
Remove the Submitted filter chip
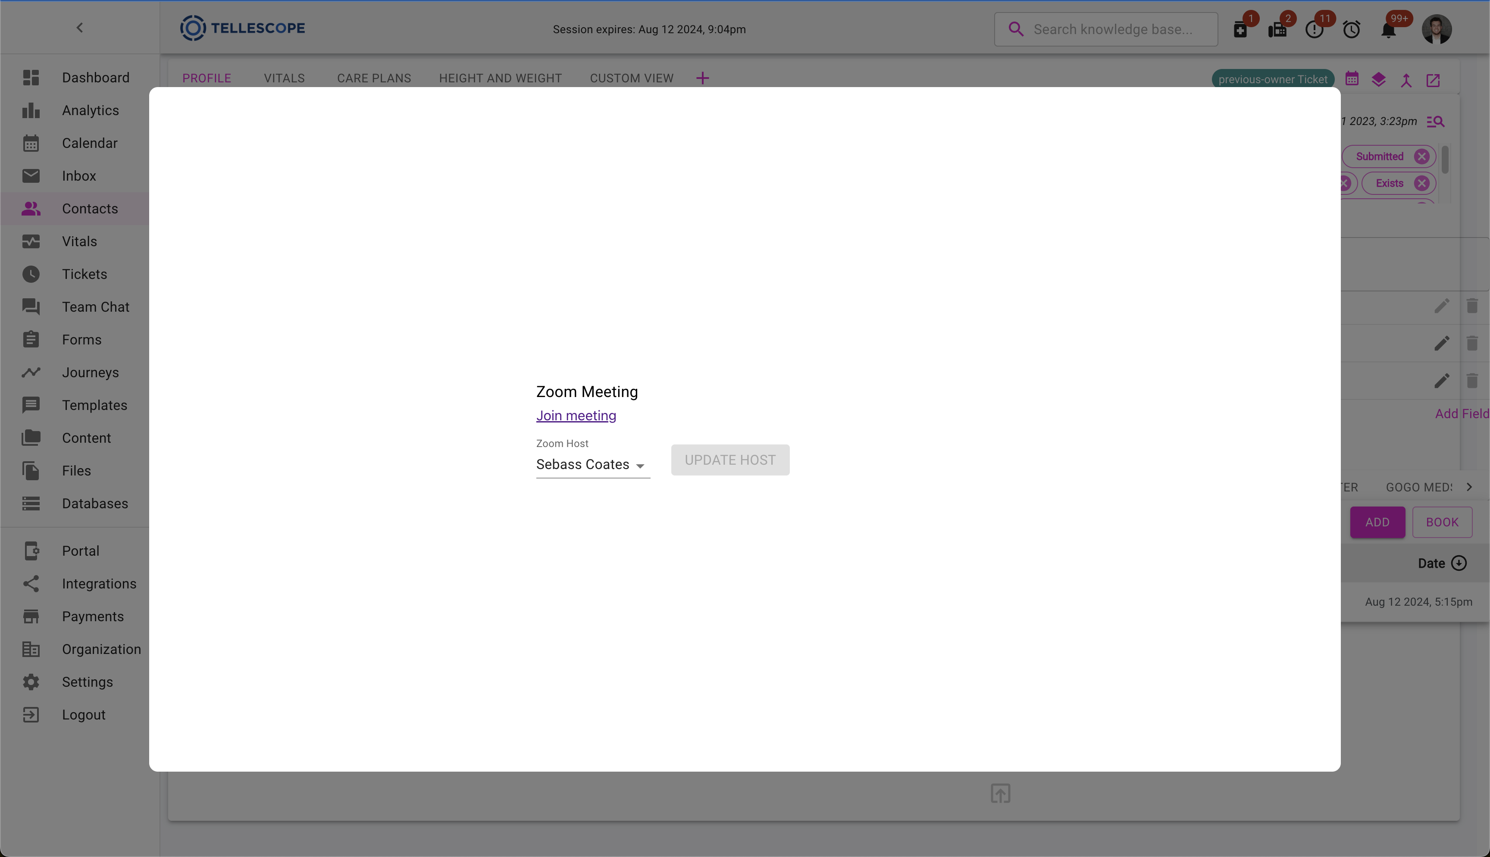[x=1422, y=156]
